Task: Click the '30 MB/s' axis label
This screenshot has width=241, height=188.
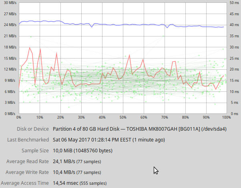Action: click(x=10, y=3)
